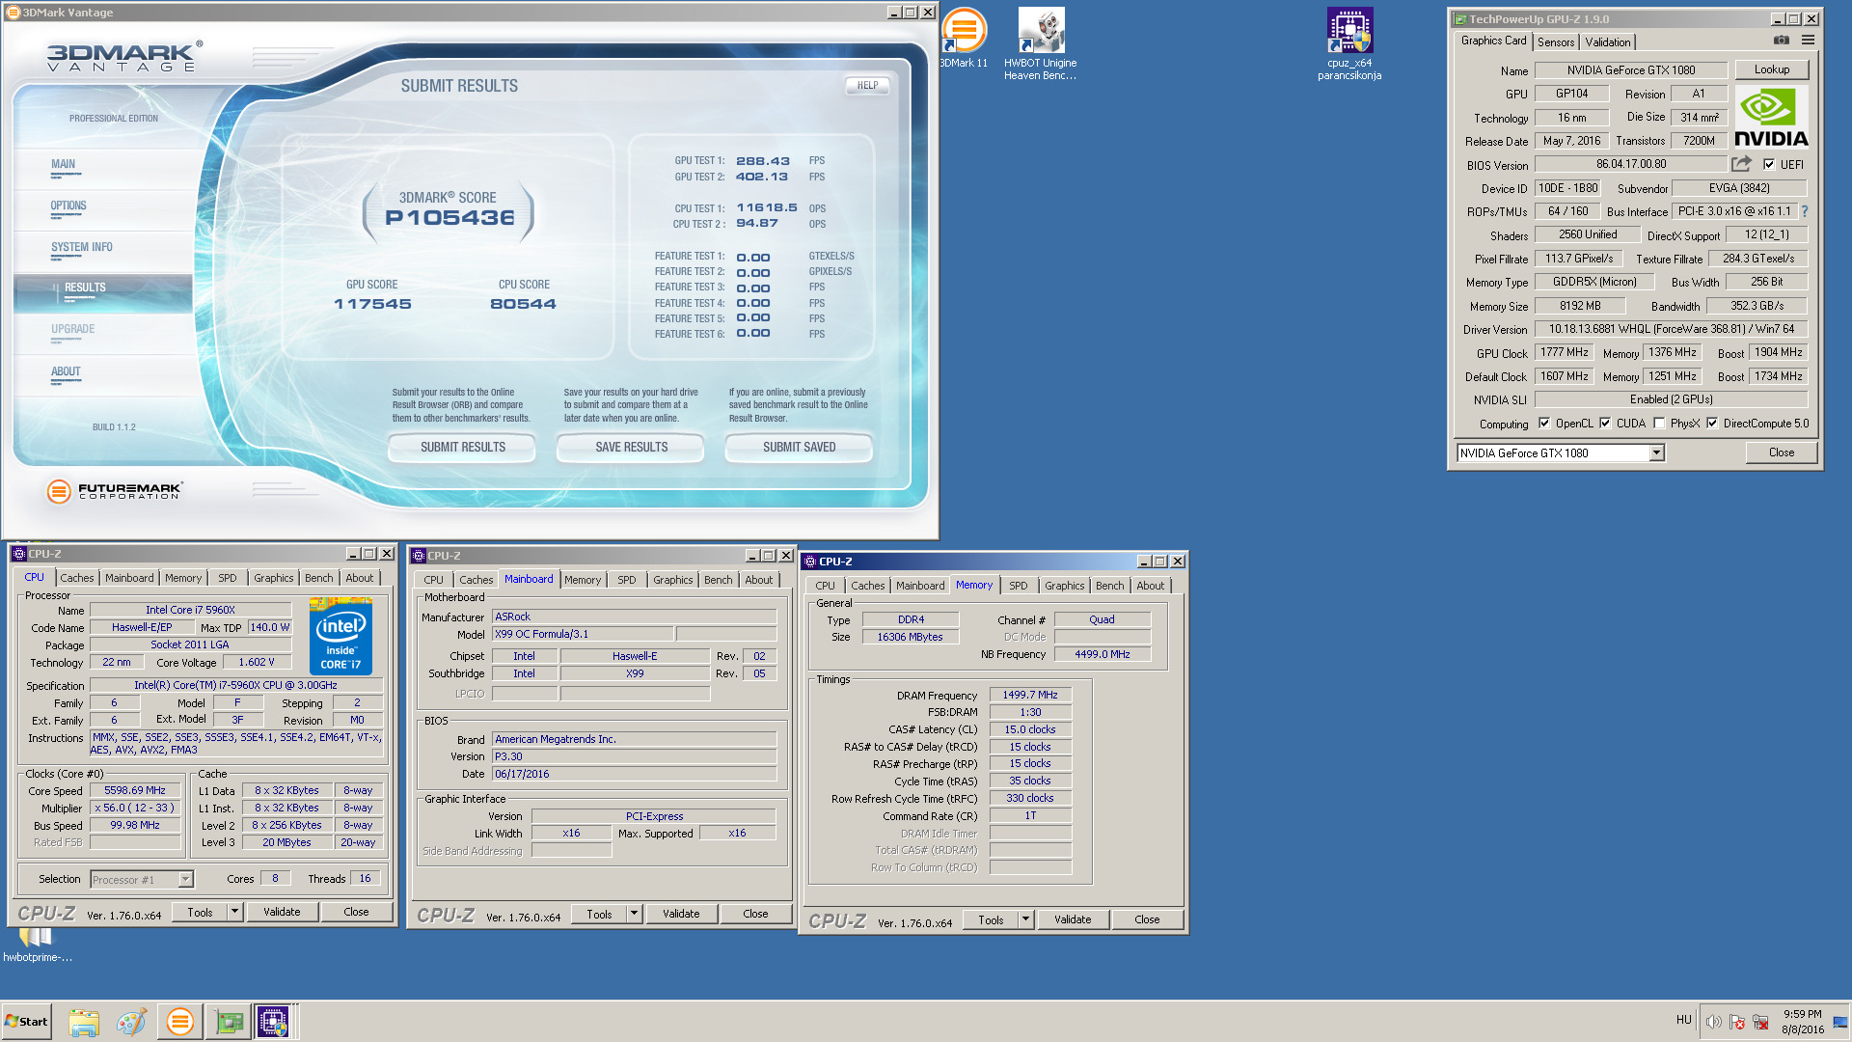The image size is (1852, 1042).
Task: Switch to the Sensors tab in GPU-Z
Action: tap(1556, 41)
